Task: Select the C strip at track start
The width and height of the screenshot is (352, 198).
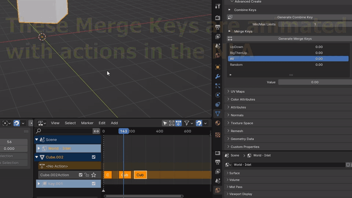Action: click(x=108, y=175)
